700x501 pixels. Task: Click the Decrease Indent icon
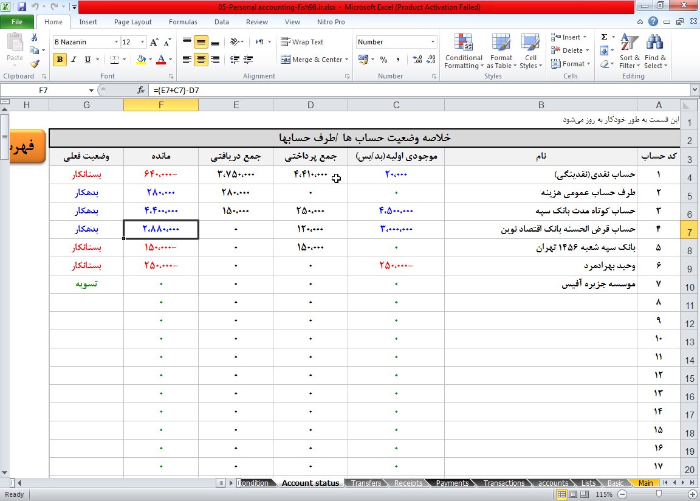point(235,59)
